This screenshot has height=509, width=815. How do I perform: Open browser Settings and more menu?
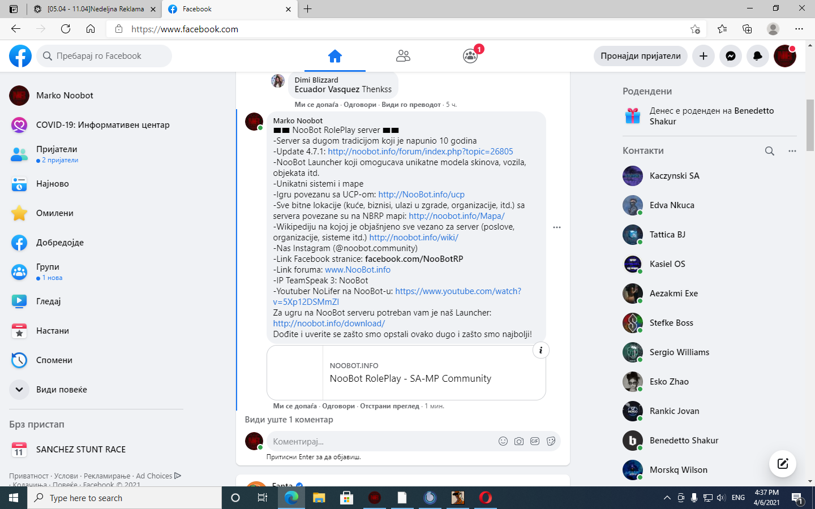click(799, 29)
